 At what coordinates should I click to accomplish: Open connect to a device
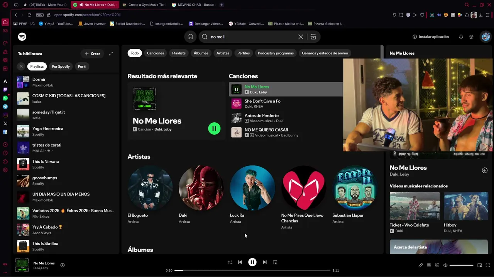[x=437, y=265]
